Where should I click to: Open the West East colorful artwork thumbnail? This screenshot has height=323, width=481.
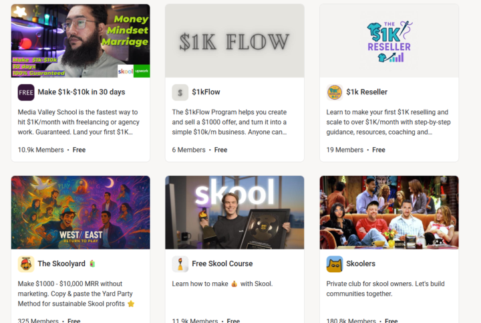81,213
